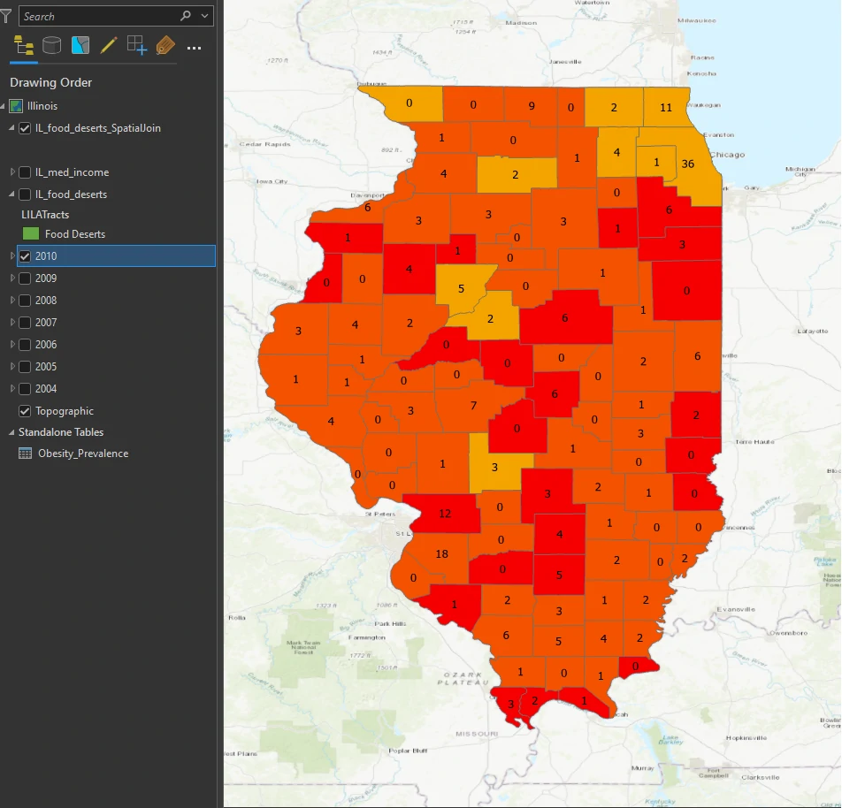Click the county labeled 7 on the map

click(x=474, y=406)
